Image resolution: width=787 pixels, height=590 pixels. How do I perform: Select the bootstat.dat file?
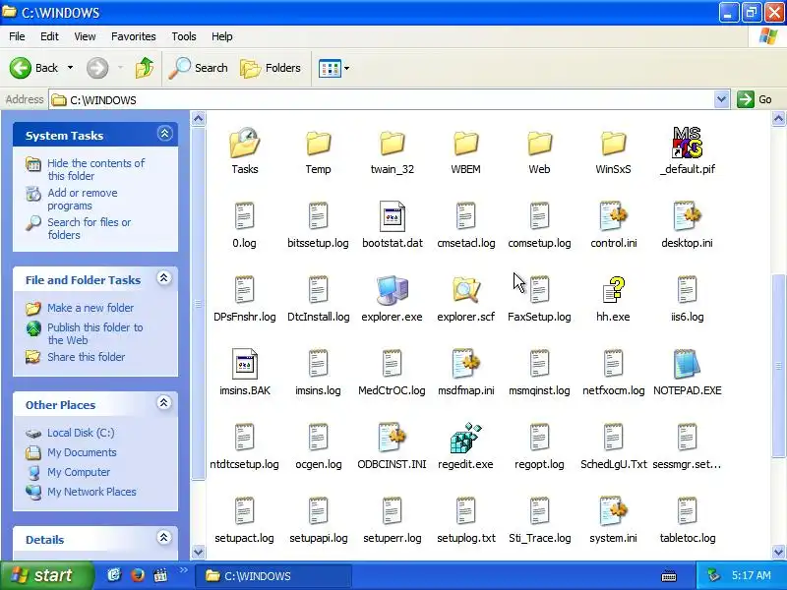[x=392, y=224]
